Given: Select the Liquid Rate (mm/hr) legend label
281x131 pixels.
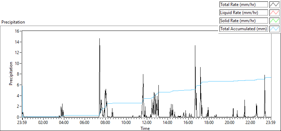Looking at the screenshot, I should 244,13.
